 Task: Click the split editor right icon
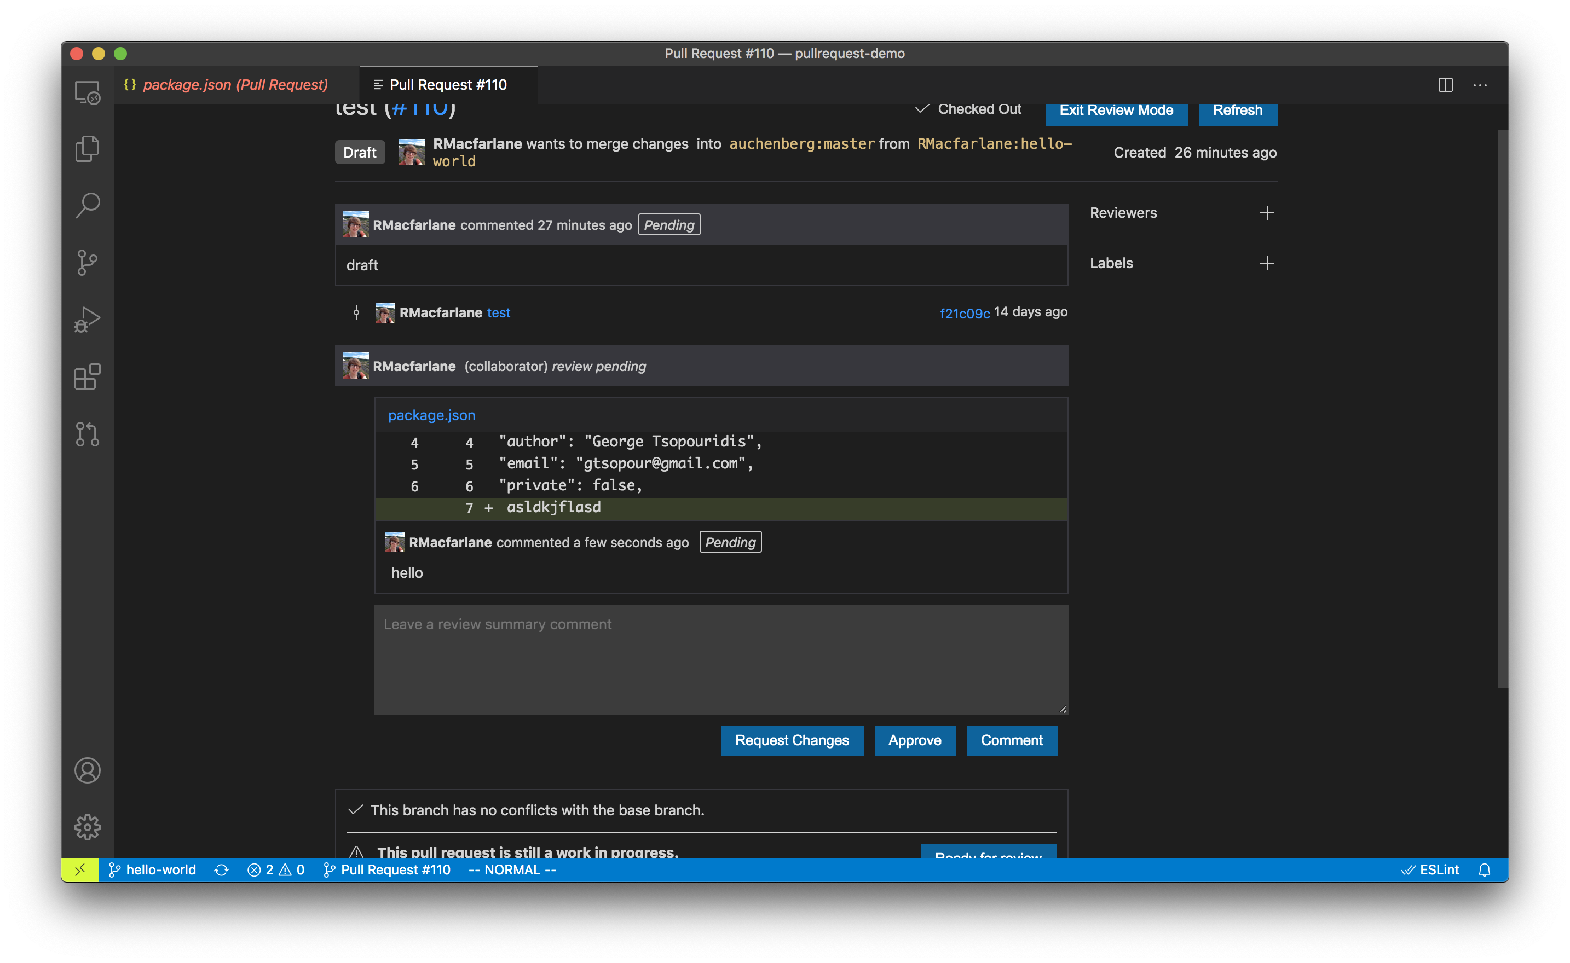point(1445,85)
